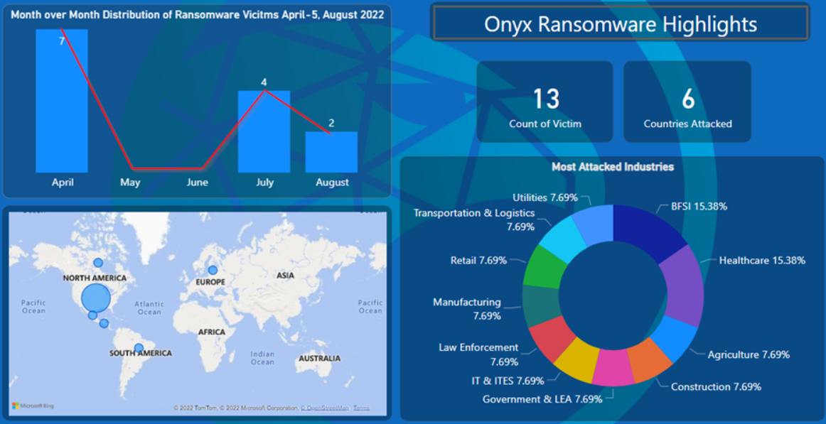
Task: Click the Microsoft Bing logo on the map
Action: tap(33, 406)
